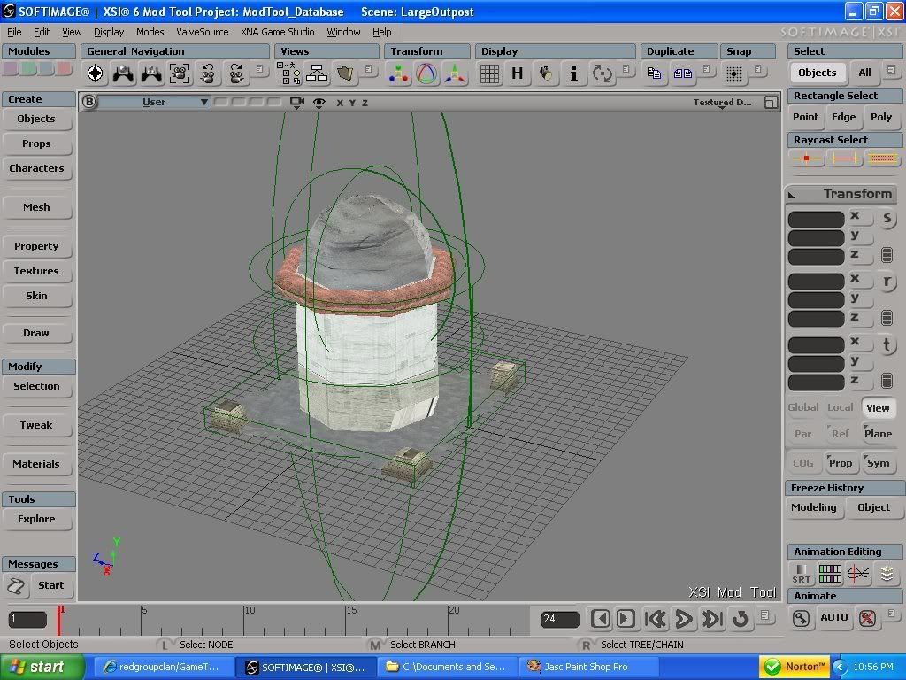Viewport: 906px width, 680px height.
Task: Toggle View transform mode
Action: click(878, 407)
